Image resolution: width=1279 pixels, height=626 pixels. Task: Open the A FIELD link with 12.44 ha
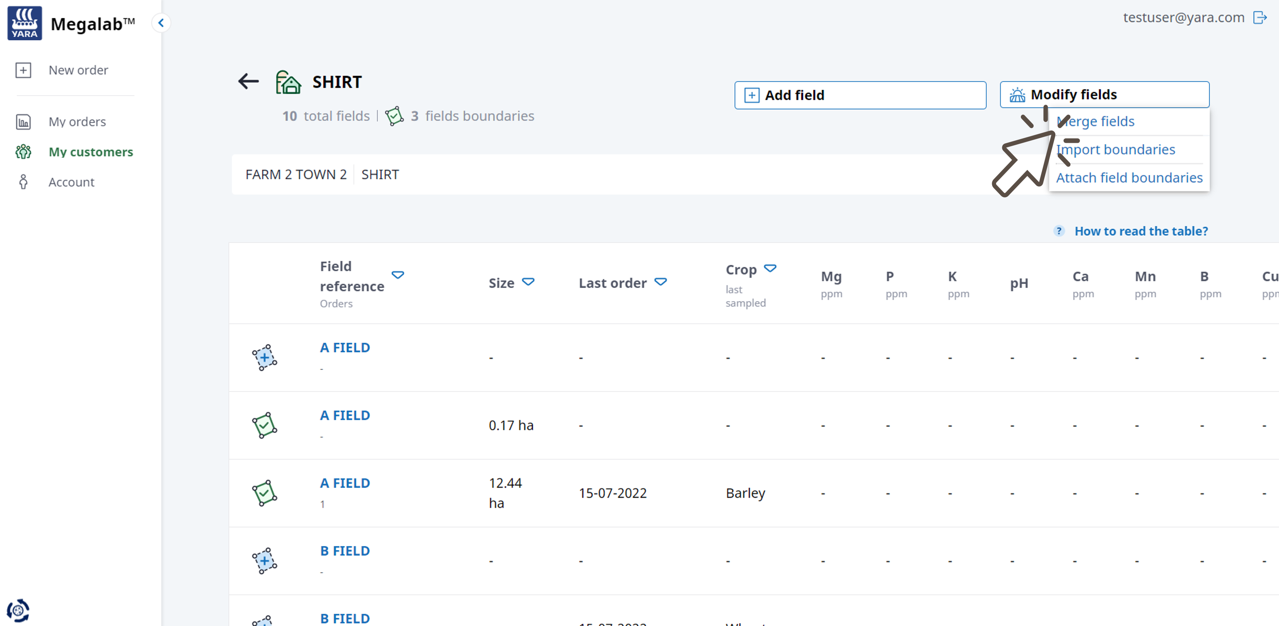coord(345,483)
